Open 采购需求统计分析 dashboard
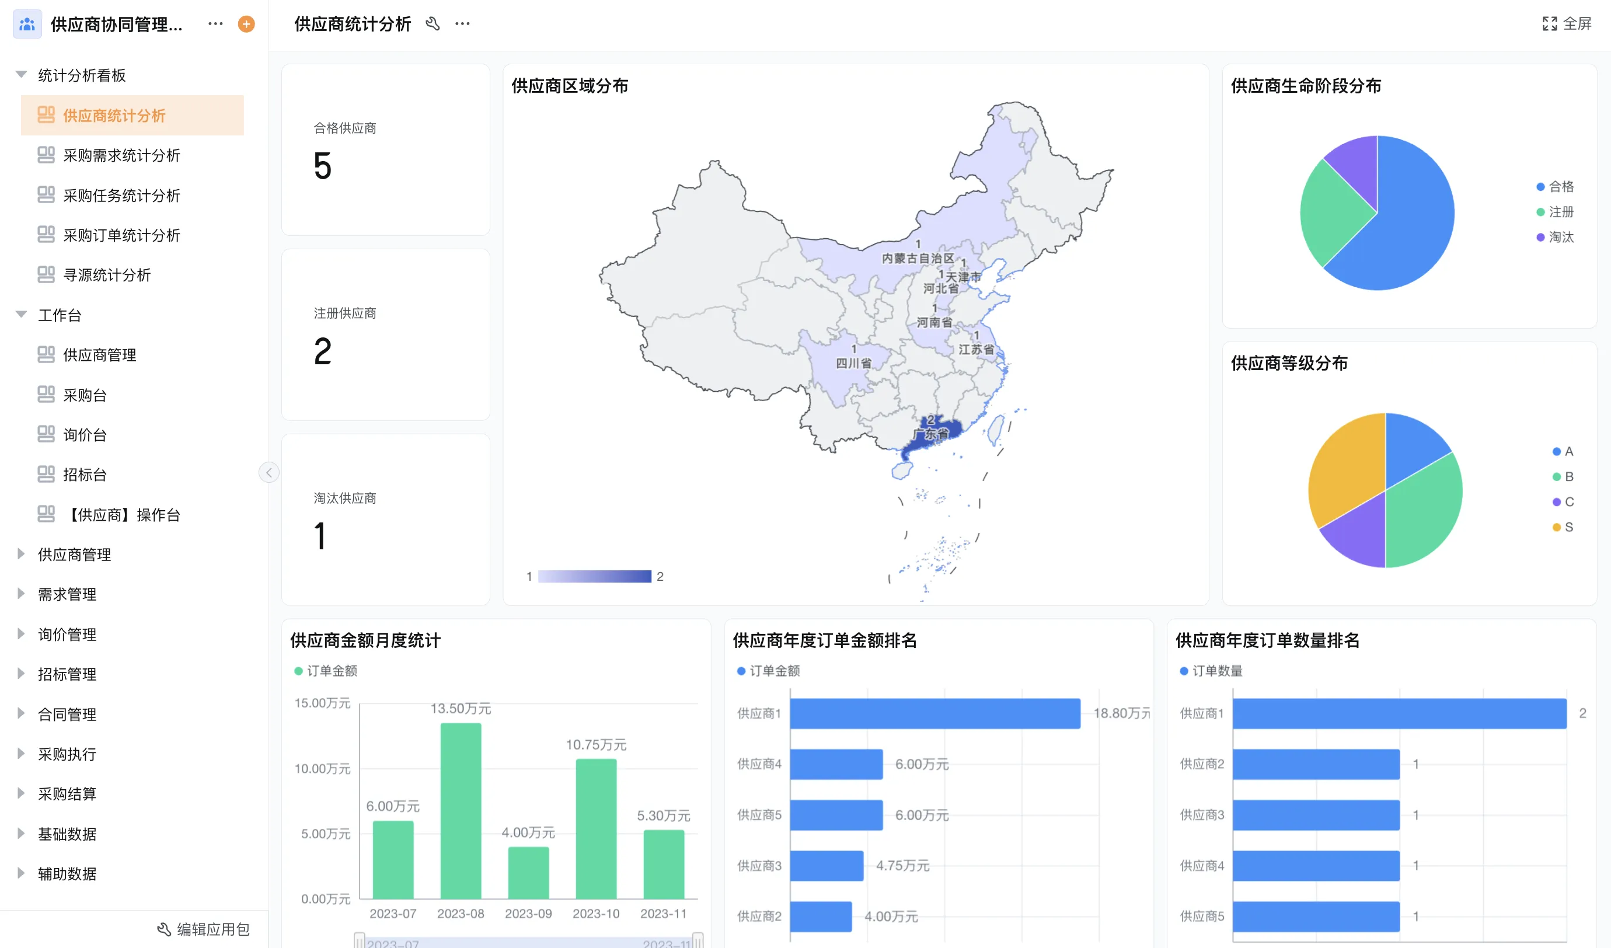 pos(121,155)
